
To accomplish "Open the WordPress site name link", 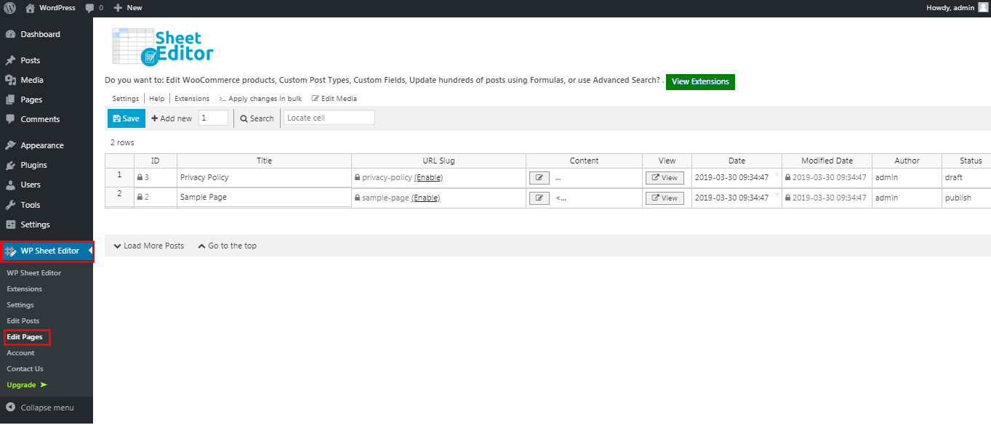I will (x=50, y=8).
